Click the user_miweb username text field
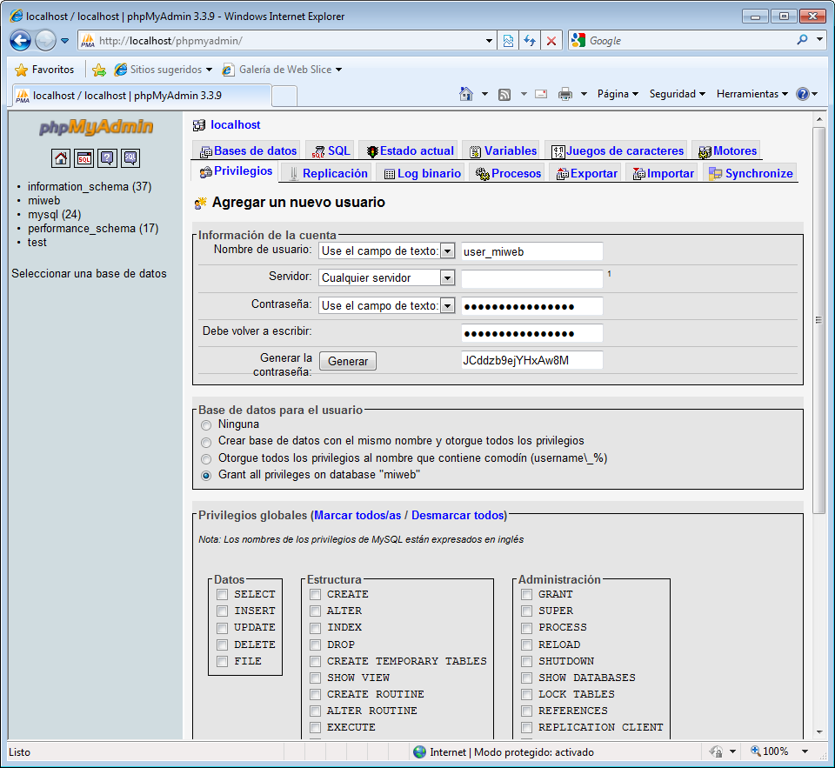The height and width of the screenshot is (768, 835). click(x=531, y=251)
